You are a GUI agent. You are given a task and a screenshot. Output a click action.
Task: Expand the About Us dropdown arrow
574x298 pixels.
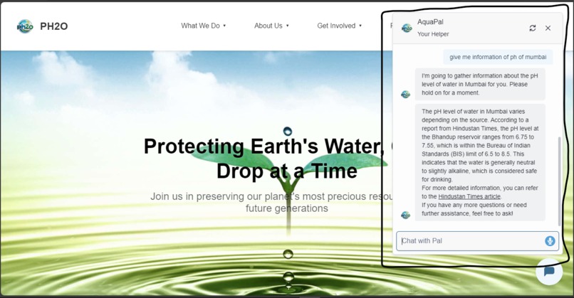(x=288, y=26)
